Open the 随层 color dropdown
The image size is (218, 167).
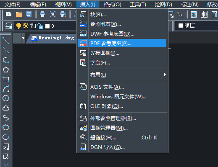(x=197, y=26)
